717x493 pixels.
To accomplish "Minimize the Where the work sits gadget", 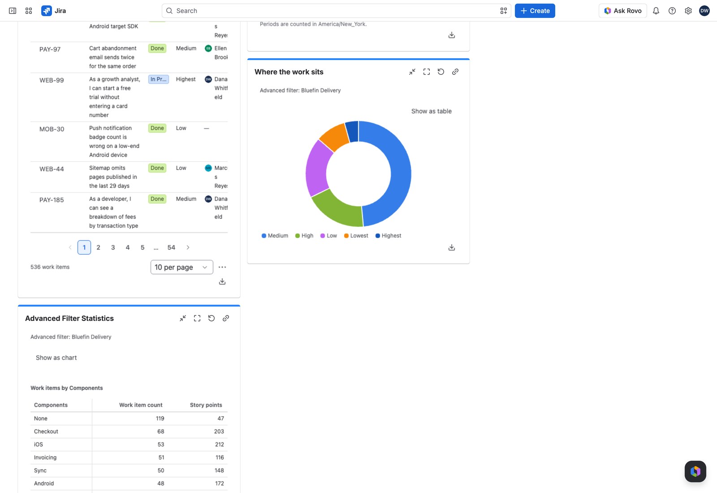I will (412, 72).
